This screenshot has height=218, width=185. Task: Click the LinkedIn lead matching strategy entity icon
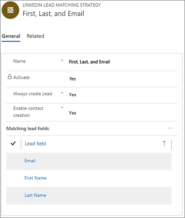point(10,10)
